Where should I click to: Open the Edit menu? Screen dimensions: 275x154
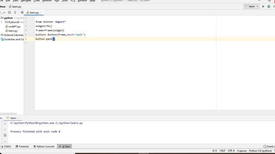8,1
